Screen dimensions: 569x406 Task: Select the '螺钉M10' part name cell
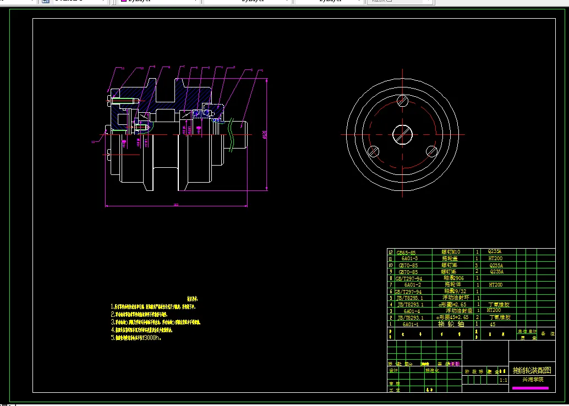(451, 252)
